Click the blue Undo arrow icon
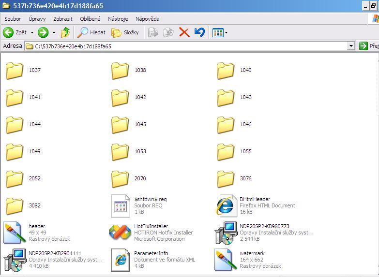Viewport: 379px width, 277px height. [199, 32]
